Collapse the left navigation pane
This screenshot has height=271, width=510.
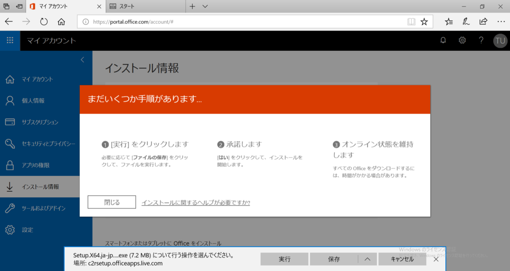click(x=82, y=60)
